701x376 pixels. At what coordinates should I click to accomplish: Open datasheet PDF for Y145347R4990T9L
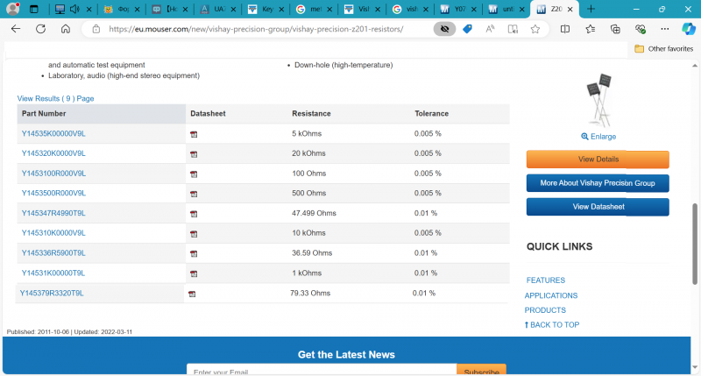tap(194, 214)
